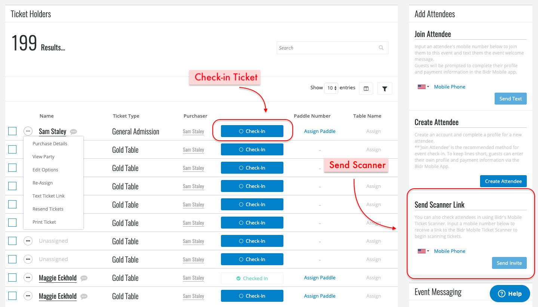Change the Show entries count dropdown
Image resolution: width=538 pixels, height=307 pixels.
[x=331, y=88]
